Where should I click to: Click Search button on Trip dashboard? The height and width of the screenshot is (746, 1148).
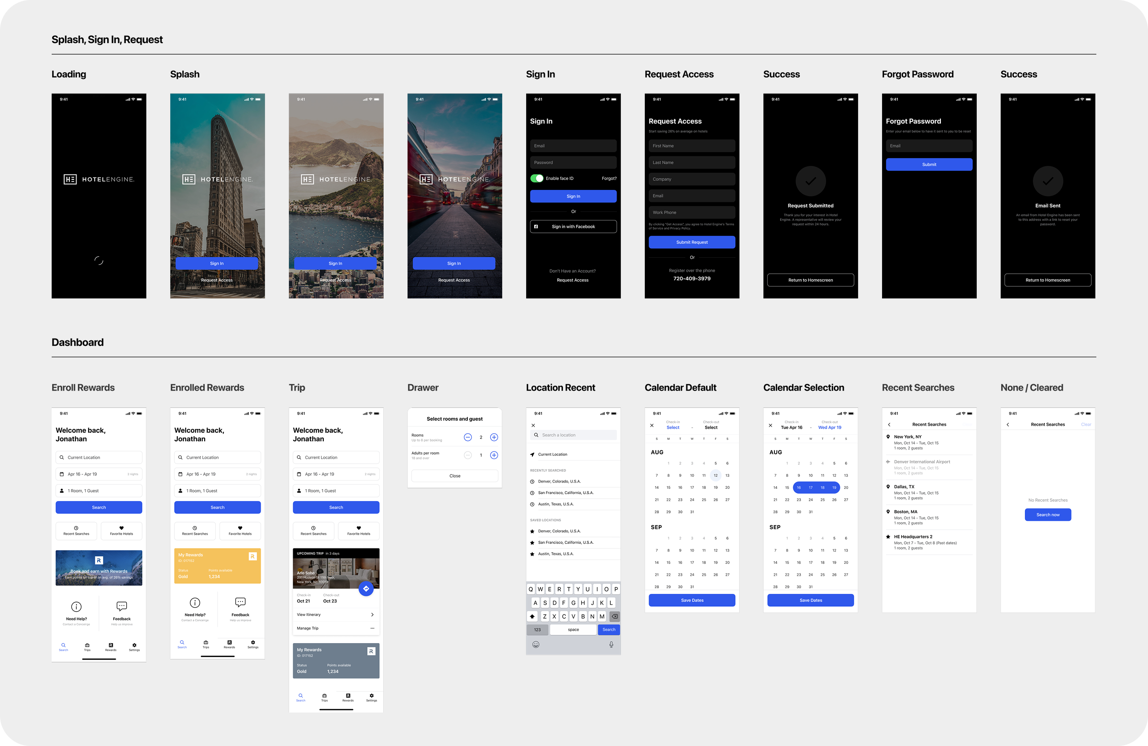pyautogui.click(x=336, y=507)
